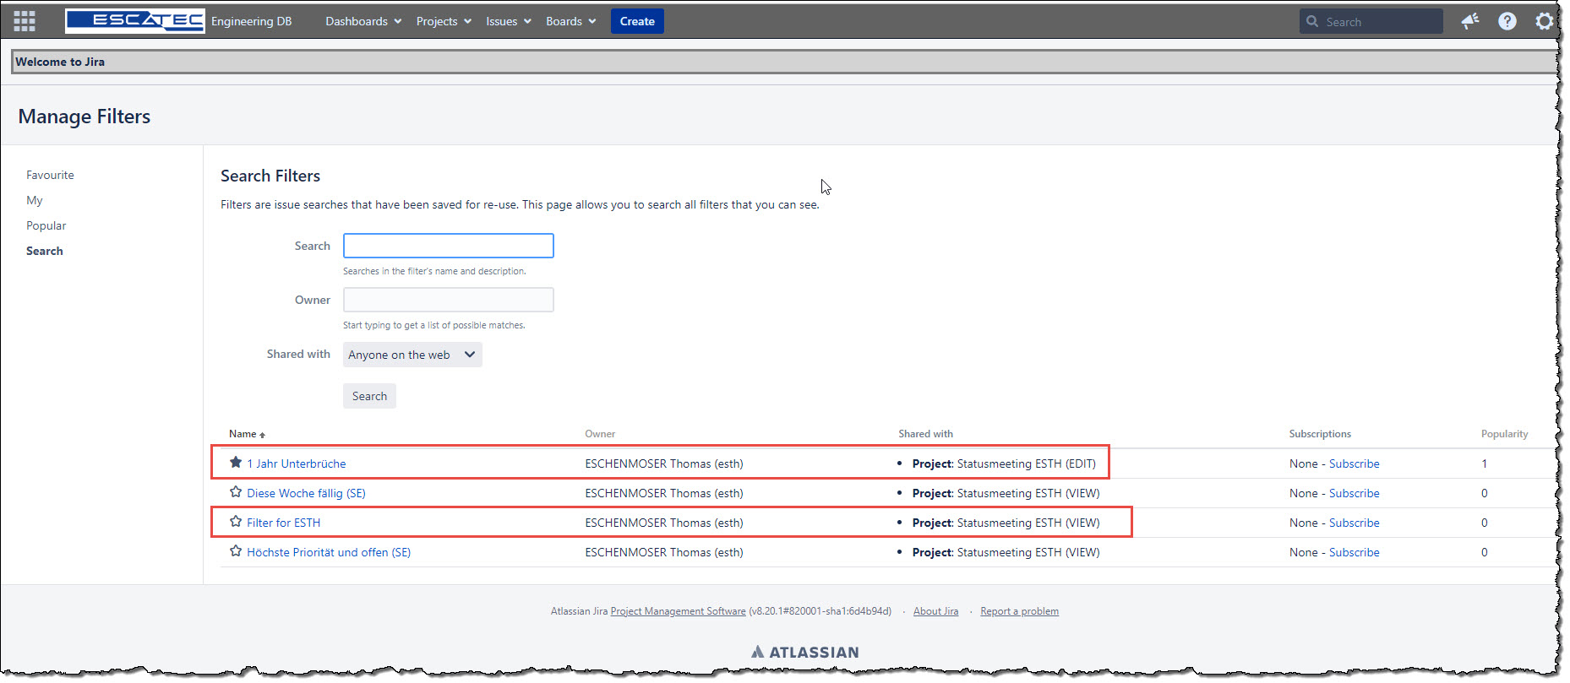The height and width of the screenshot is (683, 1570).
Task: Expand the Dashboards menu
Action: click(363, 21)
